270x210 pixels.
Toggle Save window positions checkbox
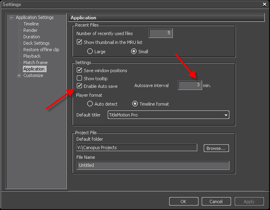tap(79, 70)
